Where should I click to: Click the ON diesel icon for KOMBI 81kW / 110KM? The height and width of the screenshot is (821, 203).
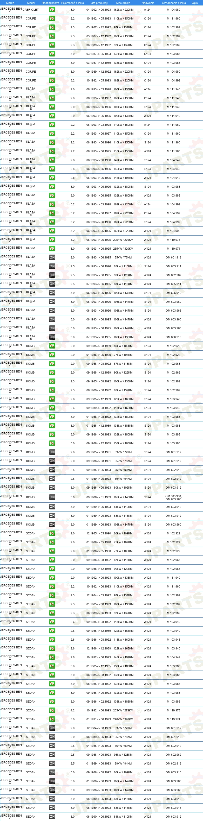click(x=52, y=507)
